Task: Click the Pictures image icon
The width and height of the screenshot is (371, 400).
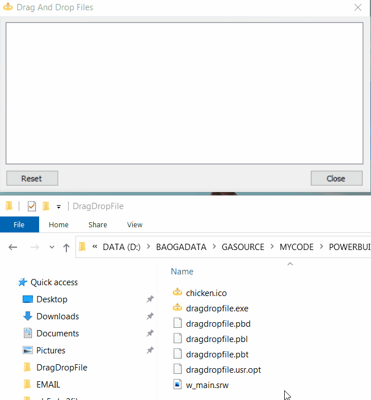Action: tap(28, 350)
